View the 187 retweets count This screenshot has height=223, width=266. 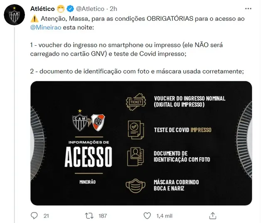click(x=103, y=216)
